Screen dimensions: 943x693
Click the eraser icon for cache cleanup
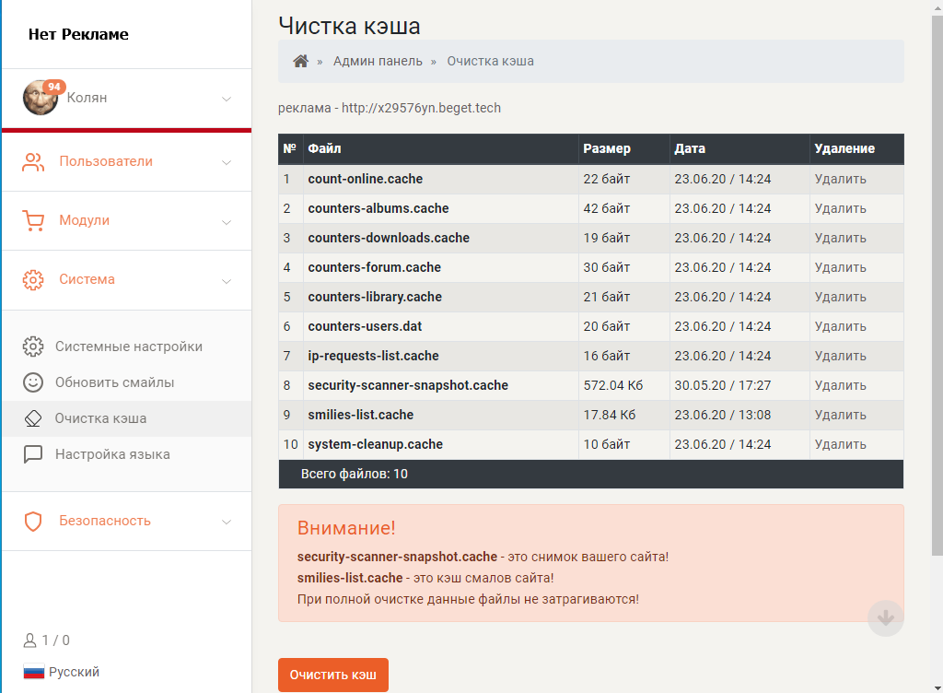point(33,418)
